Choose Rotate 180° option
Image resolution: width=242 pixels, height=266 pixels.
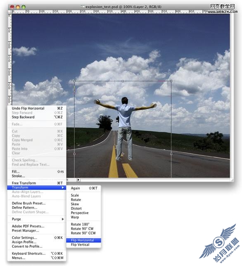coord(84,224)
